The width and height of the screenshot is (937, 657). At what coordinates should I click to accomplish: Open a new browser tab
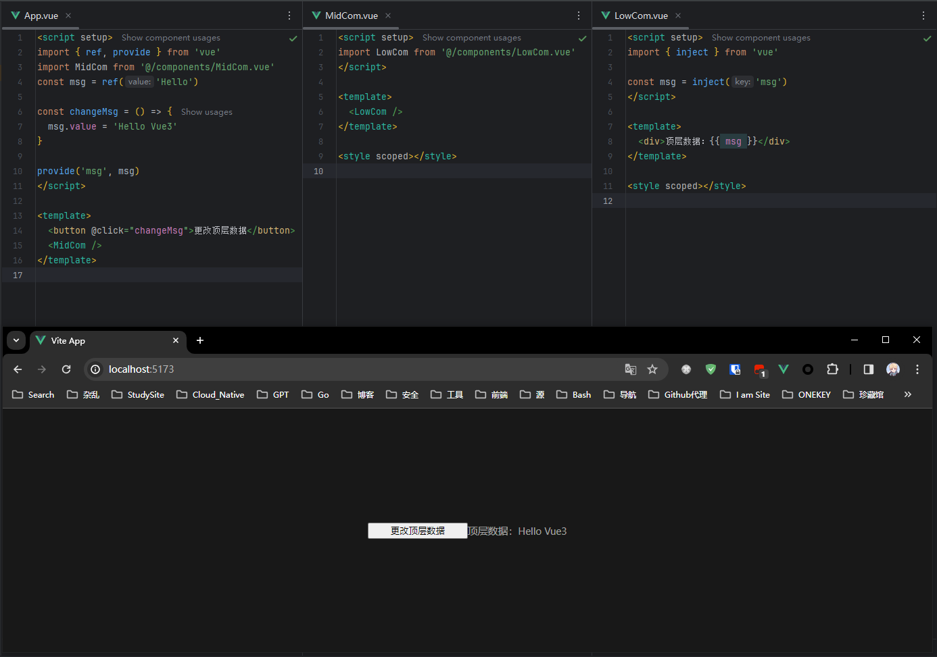pos(200,340)
